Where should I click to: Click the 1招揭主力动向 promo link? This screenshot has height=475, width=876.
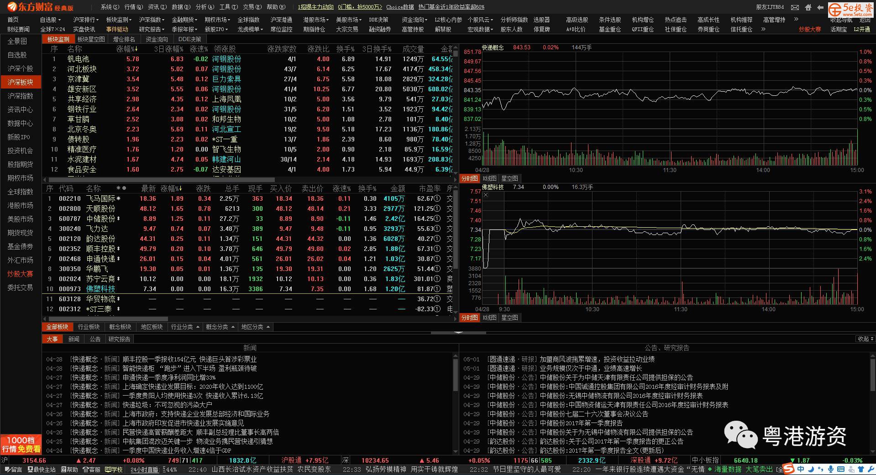315,7
